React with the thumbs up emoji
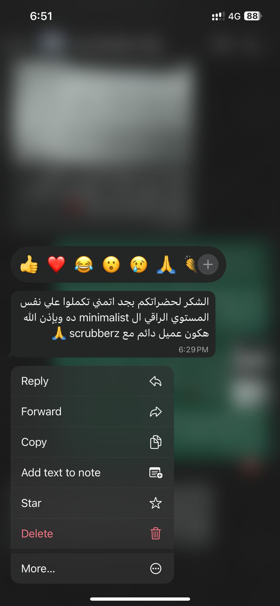This screenshot has height=606, width=280. (x=29, y=264)
